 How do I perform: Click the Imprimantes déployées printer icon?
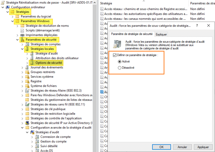pos(22,35)
